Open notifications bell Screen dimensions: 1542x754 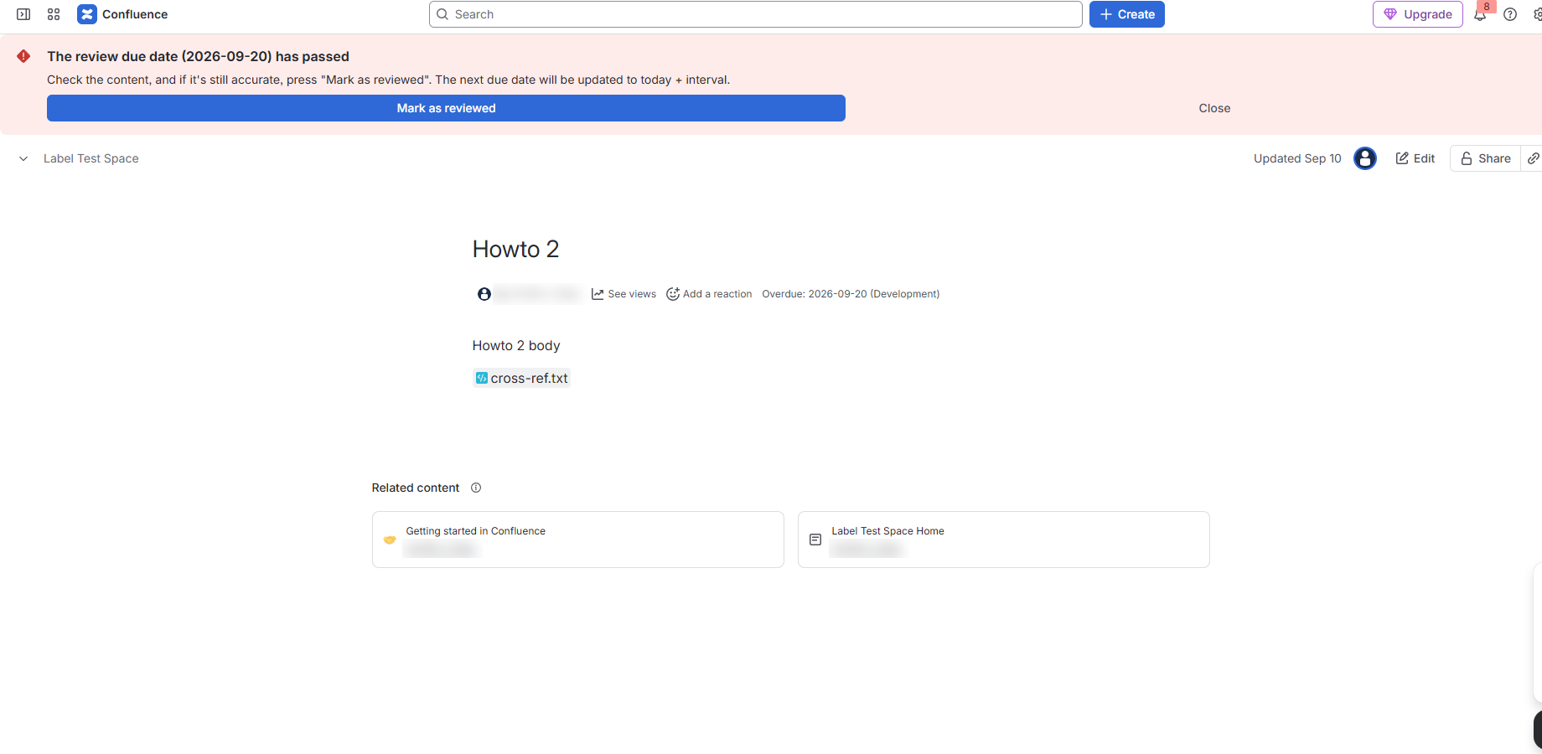point(1481,14)
